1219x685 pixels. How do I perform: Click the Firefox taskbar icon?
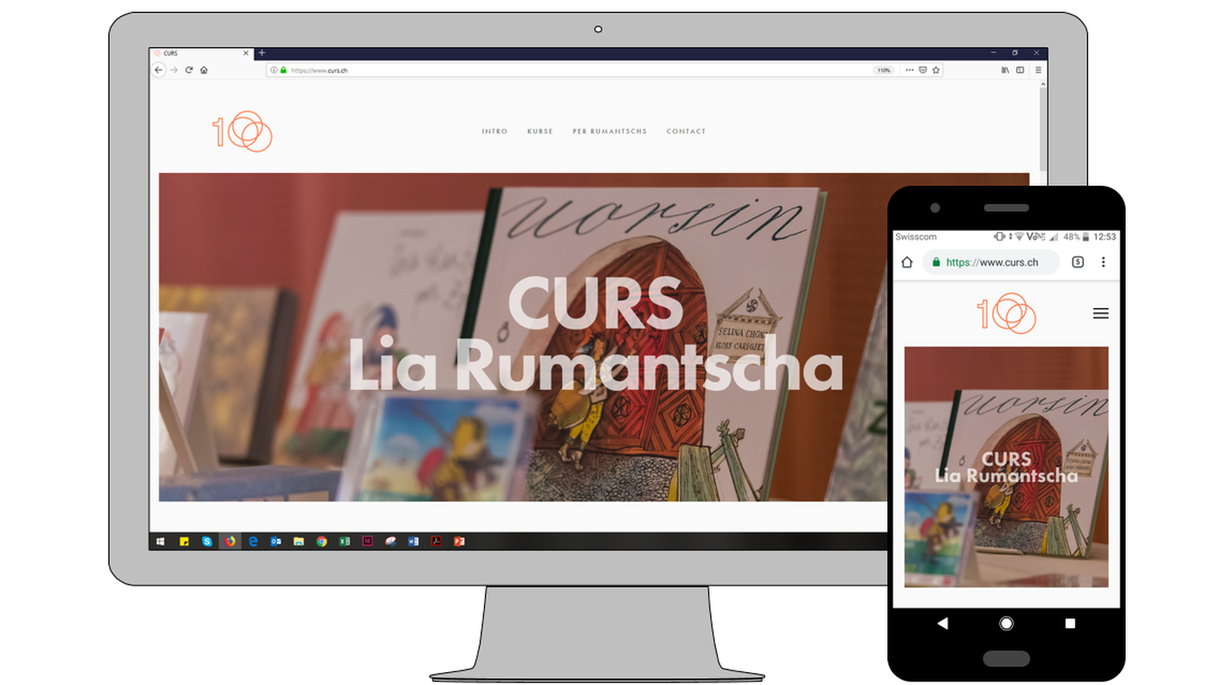(x=230, y=541)
